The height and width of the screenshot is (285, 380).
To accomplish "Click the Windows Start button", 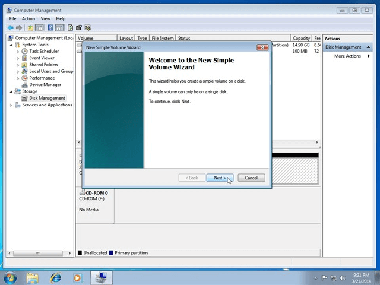I will [x=10, y=277].
